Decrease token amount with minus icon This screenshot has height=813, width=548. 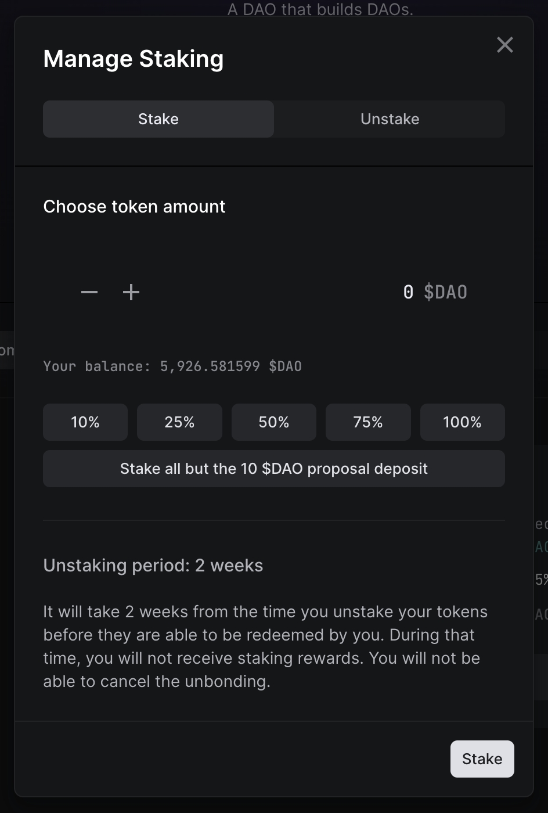tap(89, 292)
